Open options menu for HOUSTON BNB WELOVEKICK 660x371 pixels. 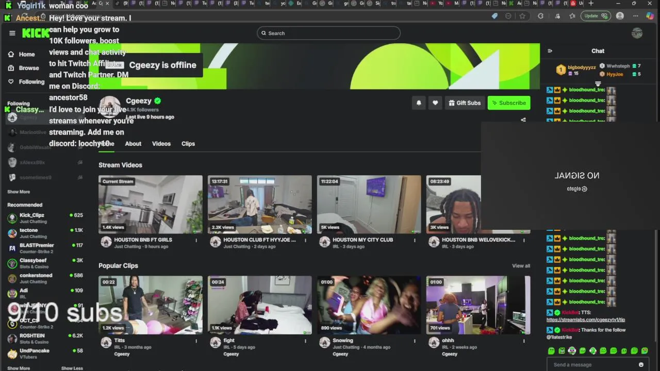[x=524, y=240]
